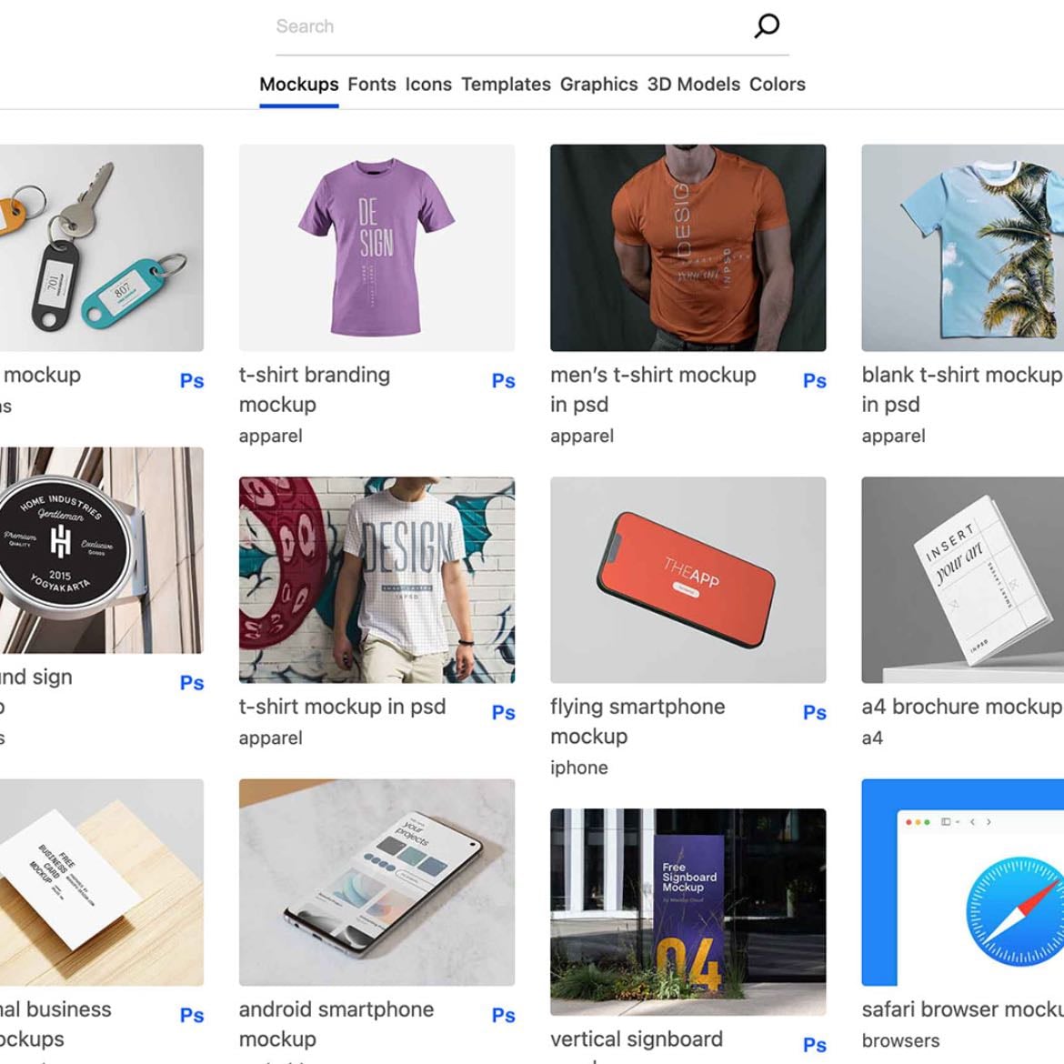Click the a4 category tag

[x=873, y=738]
